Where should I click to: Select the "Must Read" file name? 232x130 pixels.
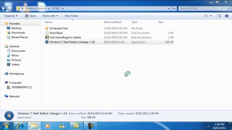coord(56,33)
